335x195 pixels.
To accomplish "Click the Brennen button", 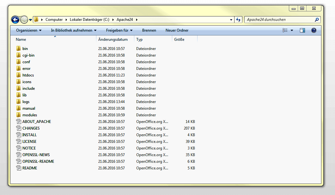I will tap(149, 30).
